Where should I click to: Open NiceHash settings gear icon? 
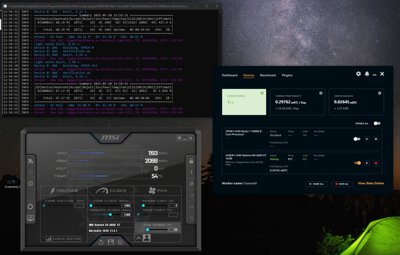click(358, 74)
